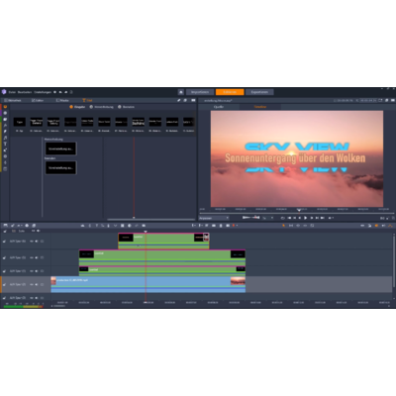Click the home icon in top bar

[181, 92]
